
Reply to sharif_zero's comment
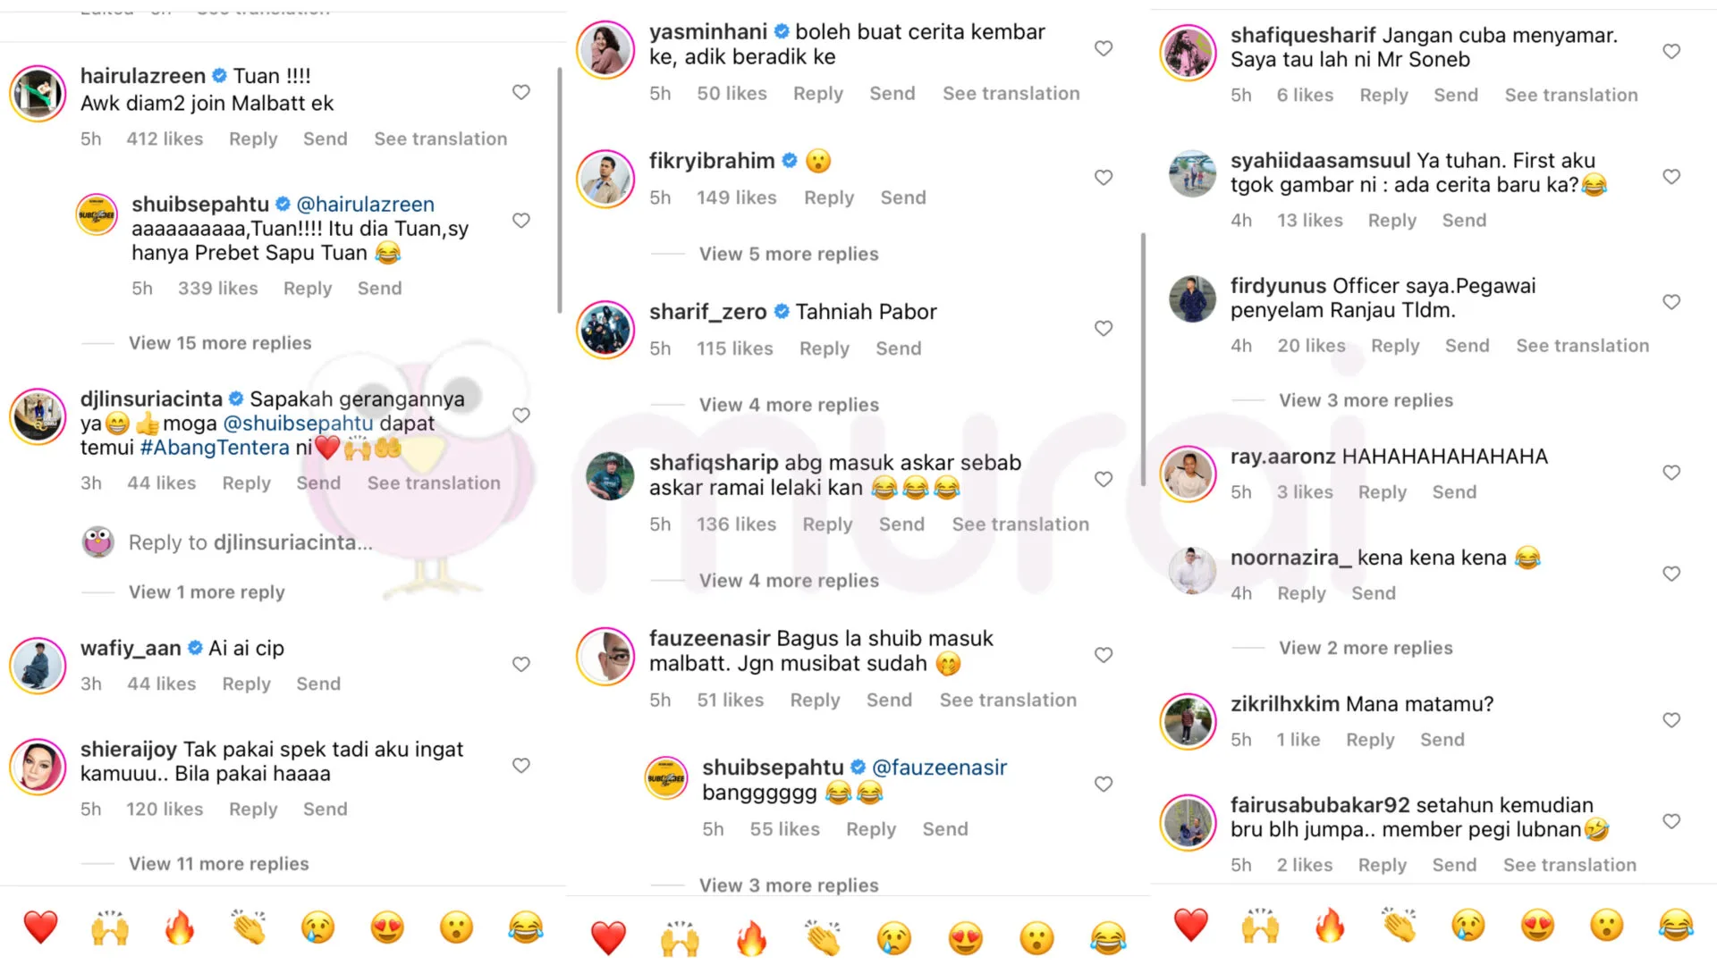click(825, 348)
